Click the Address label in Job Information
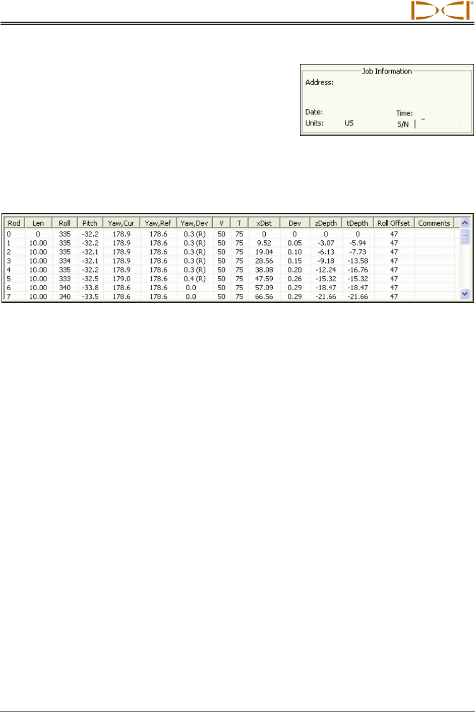This screenshot has width=475, height=712. tap(319, 82)
